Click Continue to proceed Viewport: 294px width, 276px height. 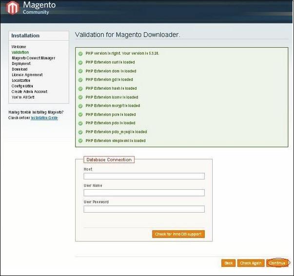tap(277, 263)
